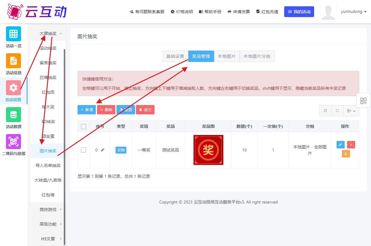Click the red 奖 prize image thumbnail
The height and width of the screenshot is (246, 371).
(x=208, y=150)
